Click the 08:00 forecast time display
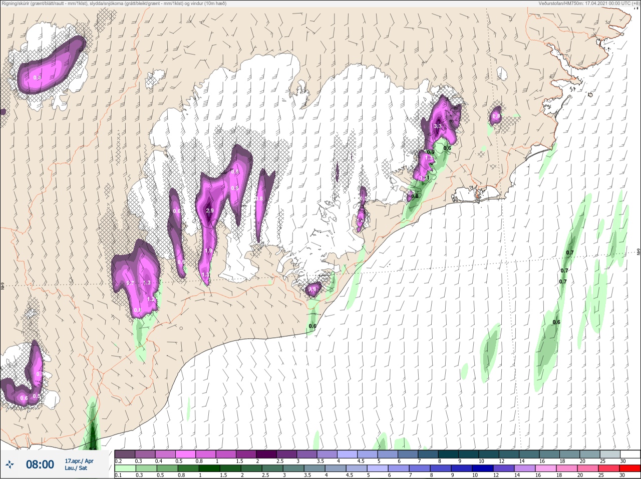The width and height of the screenshot is (641, 479). 40,464
